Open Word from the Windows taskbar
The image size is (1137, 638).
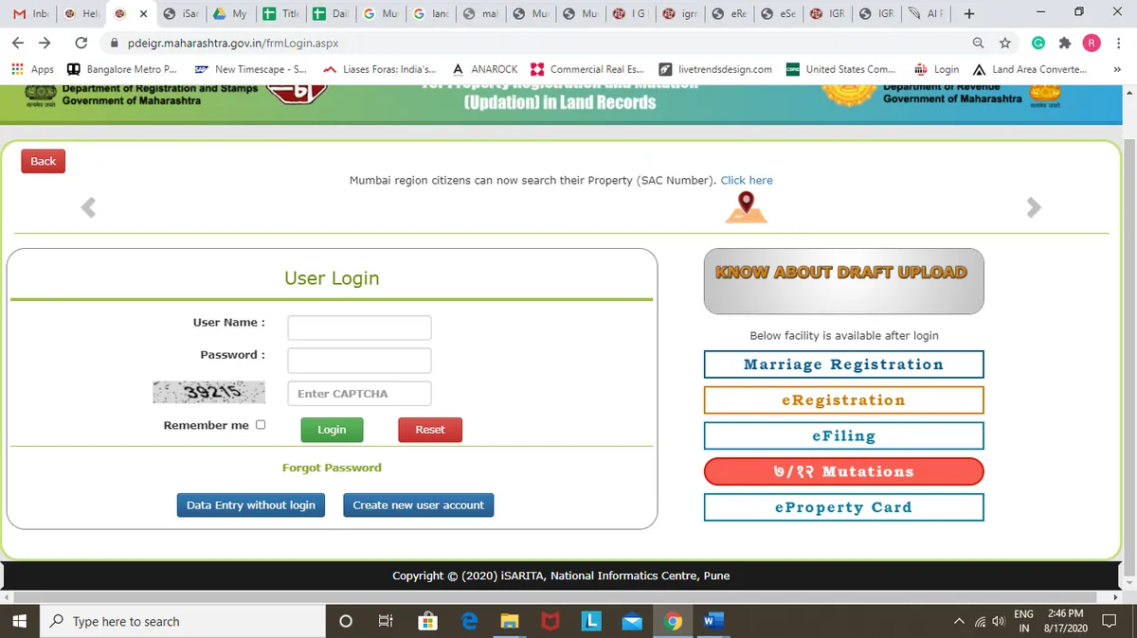713,622
